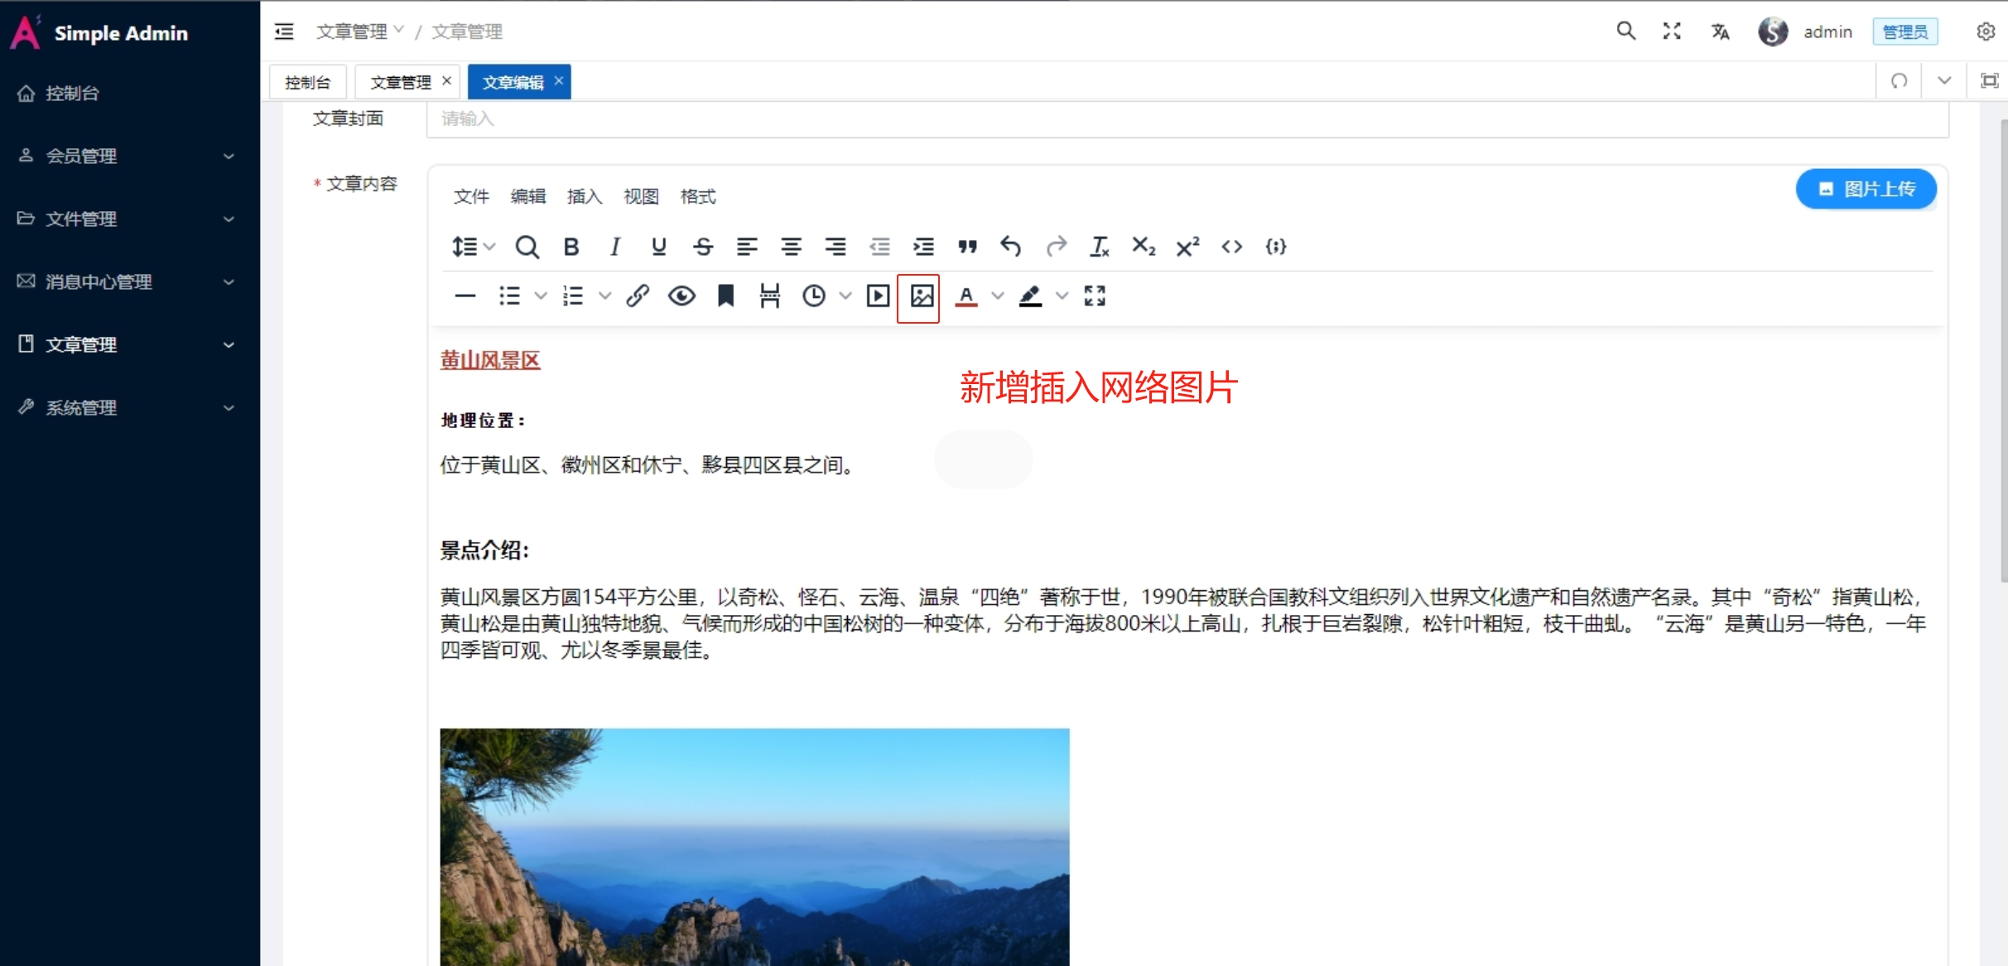Expand 会员管理 in the sidebar
2008x966 pixels.
130,156
